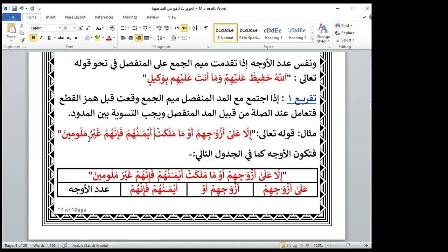448x252 pixels.
Task: Open the File tab
Action: click(12, 17)
